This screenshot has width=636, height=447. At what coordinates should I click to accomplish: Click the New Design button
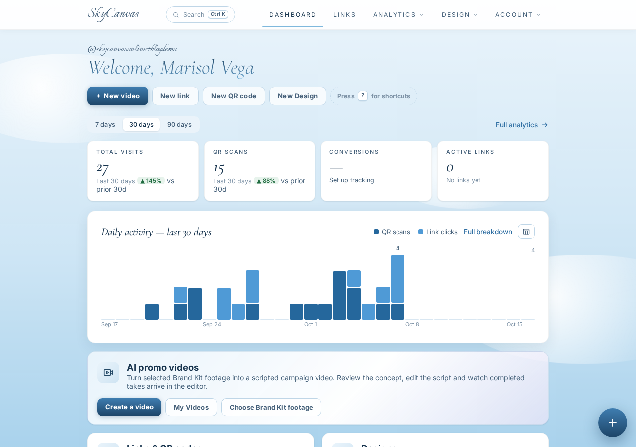pyautogui.click(x=298, y=96)
